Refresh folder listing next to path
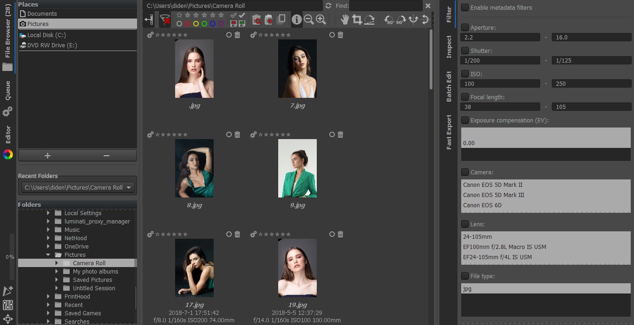 click(x=328, y=6)
